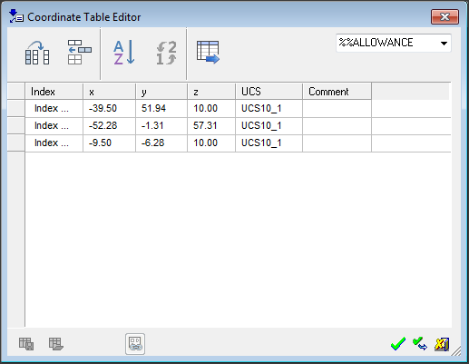Click the green checkmark OK icon
The width and height of the screenshot is (469, 364).
pyautogui.click(x=398, y=344)
